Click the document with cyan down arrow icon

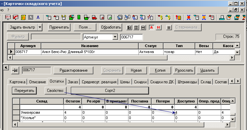point(49,17)
